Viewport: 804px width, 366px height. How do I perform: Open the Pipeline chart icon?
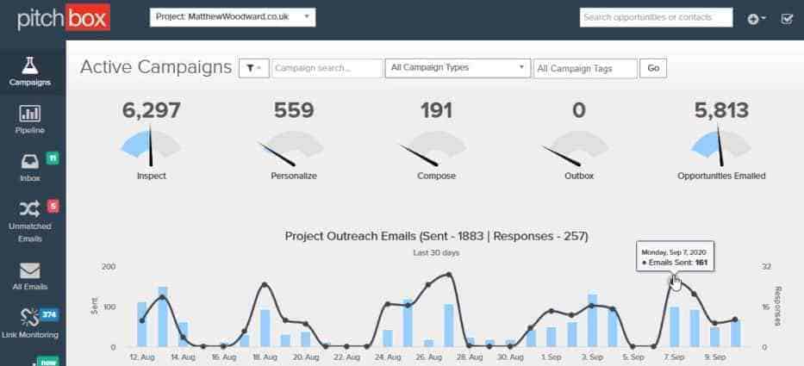pyautogui.click(x=30, y=114)
